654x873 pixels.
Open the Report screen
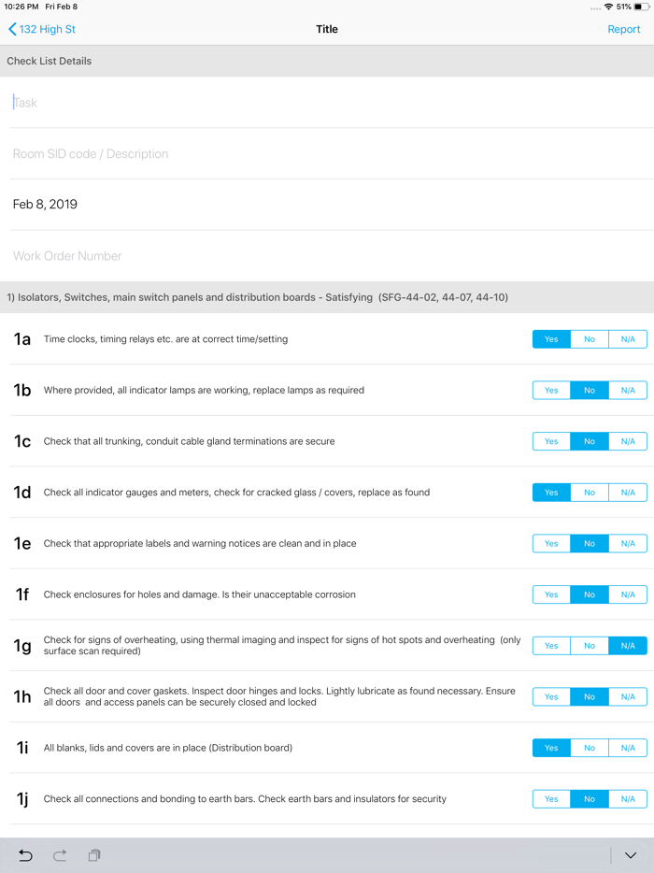click(x=624, y=29)
